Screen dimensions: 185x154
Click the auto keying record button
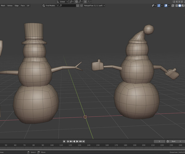coord(64,141)
